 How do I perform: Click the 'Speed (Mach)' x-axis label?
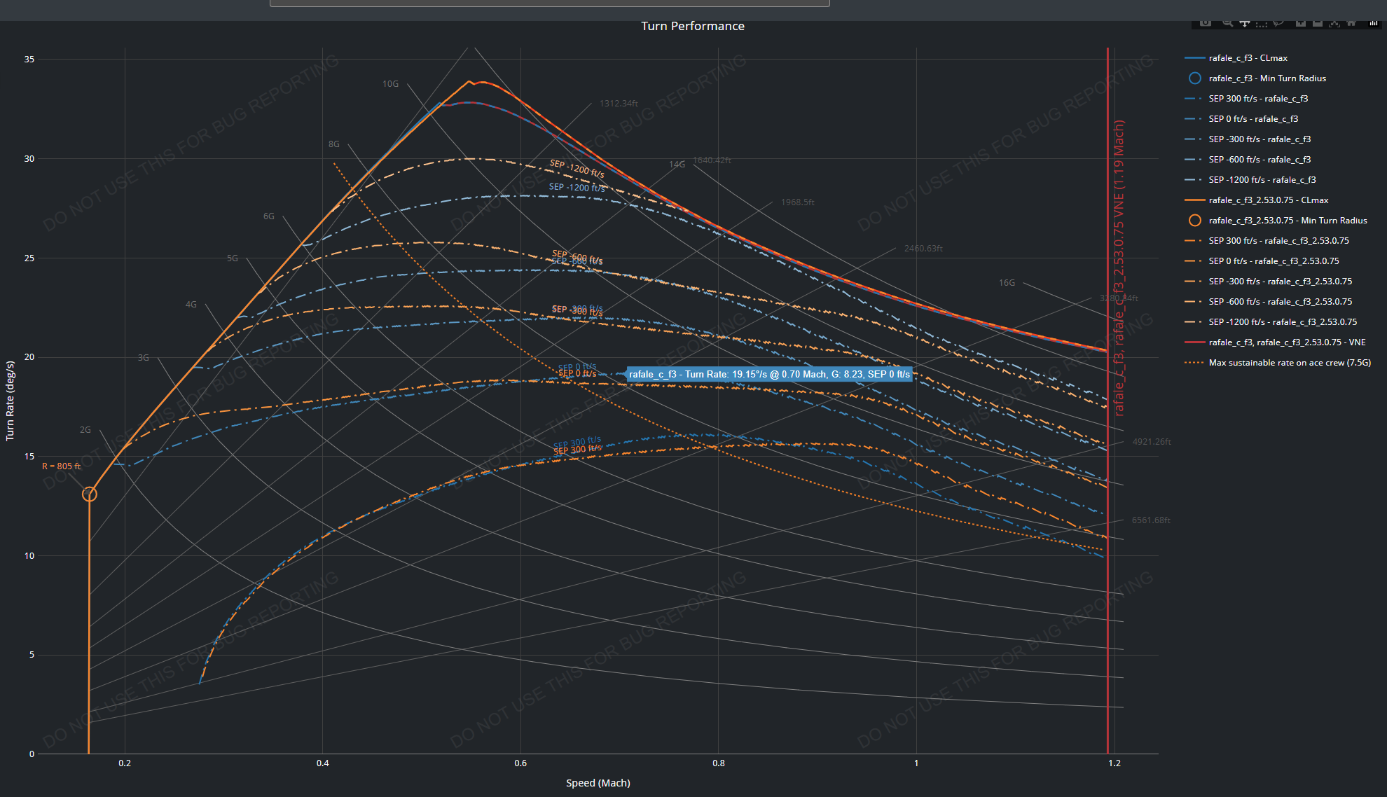[598, 783]
